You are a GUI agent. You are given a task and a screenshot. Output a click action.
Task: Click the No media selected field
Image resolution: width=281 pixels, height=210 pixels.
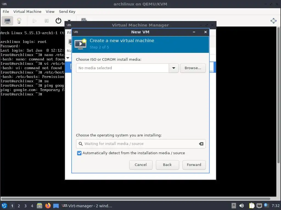122,68
